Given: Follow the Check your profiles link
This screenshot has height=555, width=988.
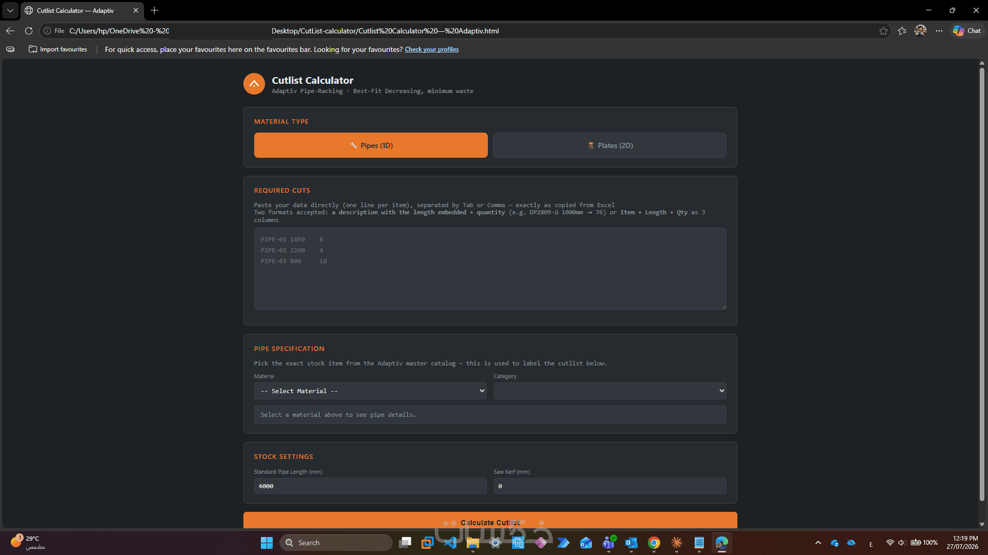Looking at the screenshot, I should pos(432,49).
